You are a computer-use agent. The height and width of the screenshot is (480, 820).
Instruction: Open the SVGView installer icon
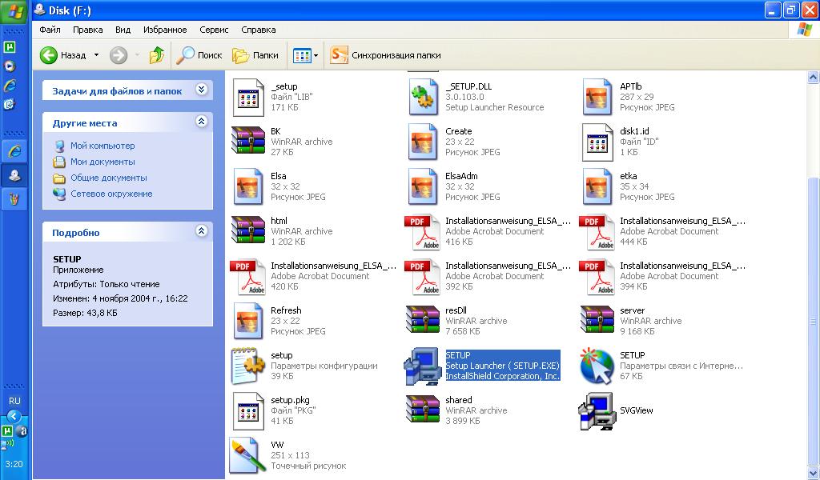click(597, 411)
